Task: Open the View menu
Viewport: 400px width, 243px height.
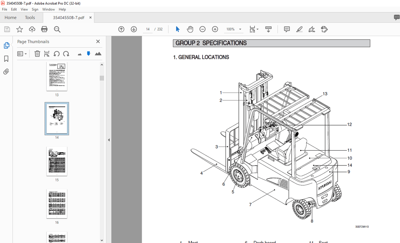Action: click(24, 9)
